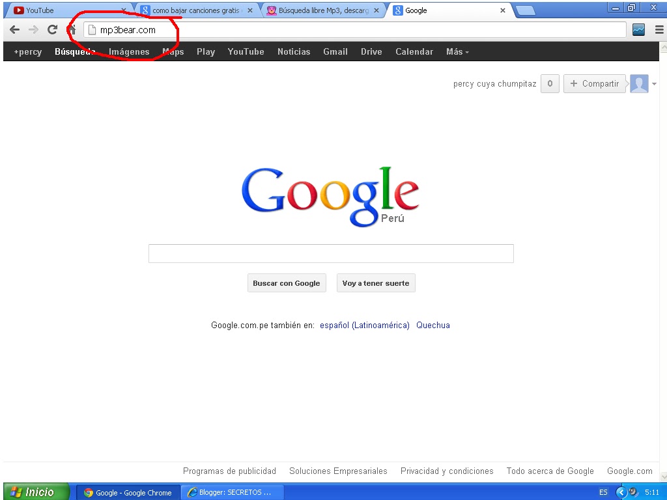Open Gmail in the Google bar
The height and width of the screenshot is (500, 667).
tap(335, 52)
